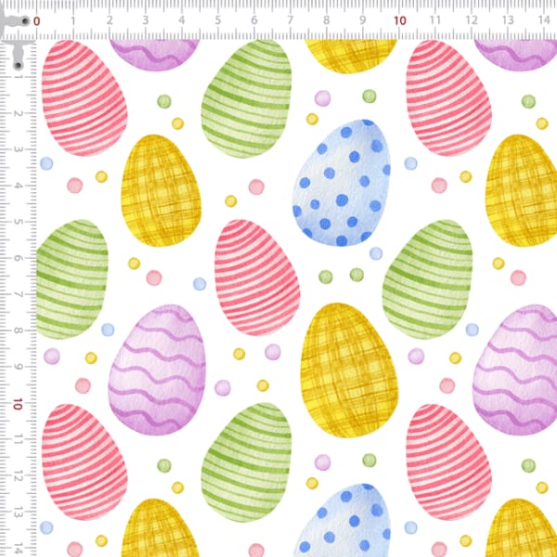Click number 1 on the top ruler
Screen dimensions: 557x557
73,20
